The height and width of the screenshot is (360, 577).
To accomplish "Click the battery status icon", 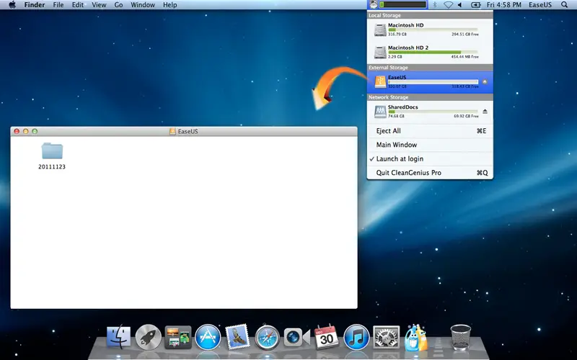I will (x=476, y=5).
